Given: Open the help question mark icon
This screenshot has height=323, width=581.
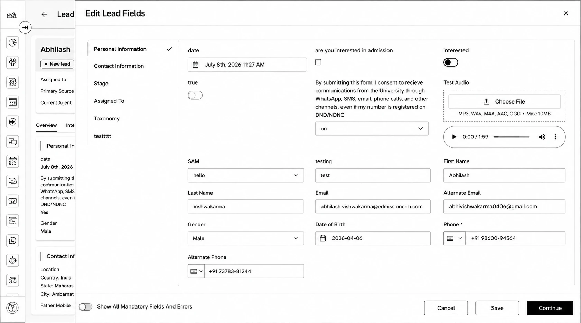Looking at the screenshot, I should 12,308.
